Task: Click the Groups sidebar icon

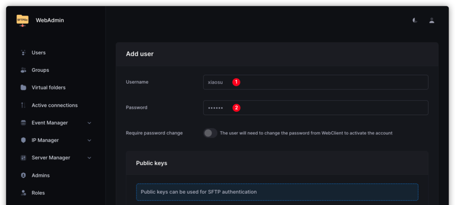Action: 24,70
